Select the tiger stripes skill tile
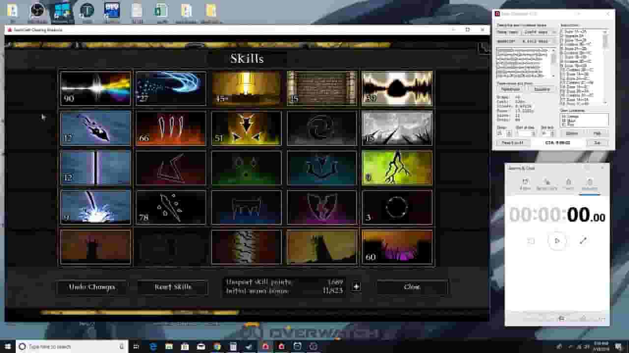 (x=247, y=248)
